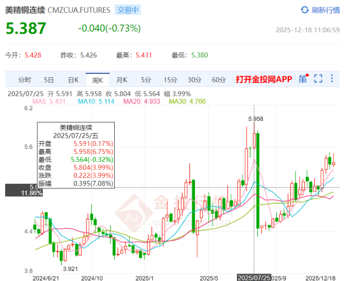Select the 5日 five-day chart tab
This screenshot has height=281, width=346.
49,80
